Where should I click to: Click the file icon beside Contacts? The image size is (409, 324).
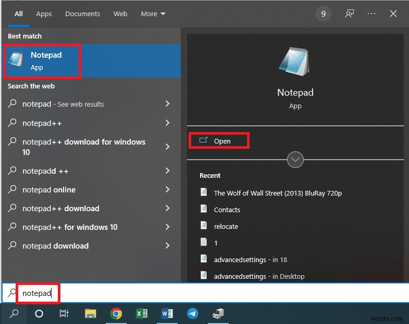[204, 209]
